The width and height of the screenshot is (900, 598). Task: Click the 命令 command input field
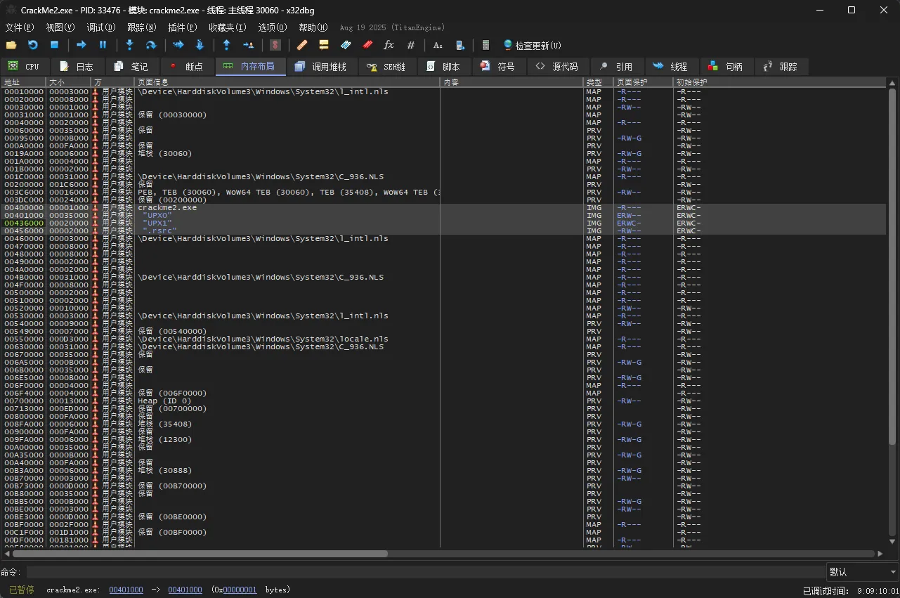click(x=426, y=572)
